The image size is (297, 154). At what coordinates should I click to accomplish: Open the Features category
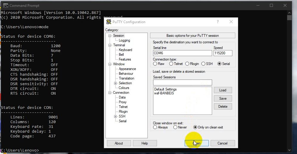[125, 59]
